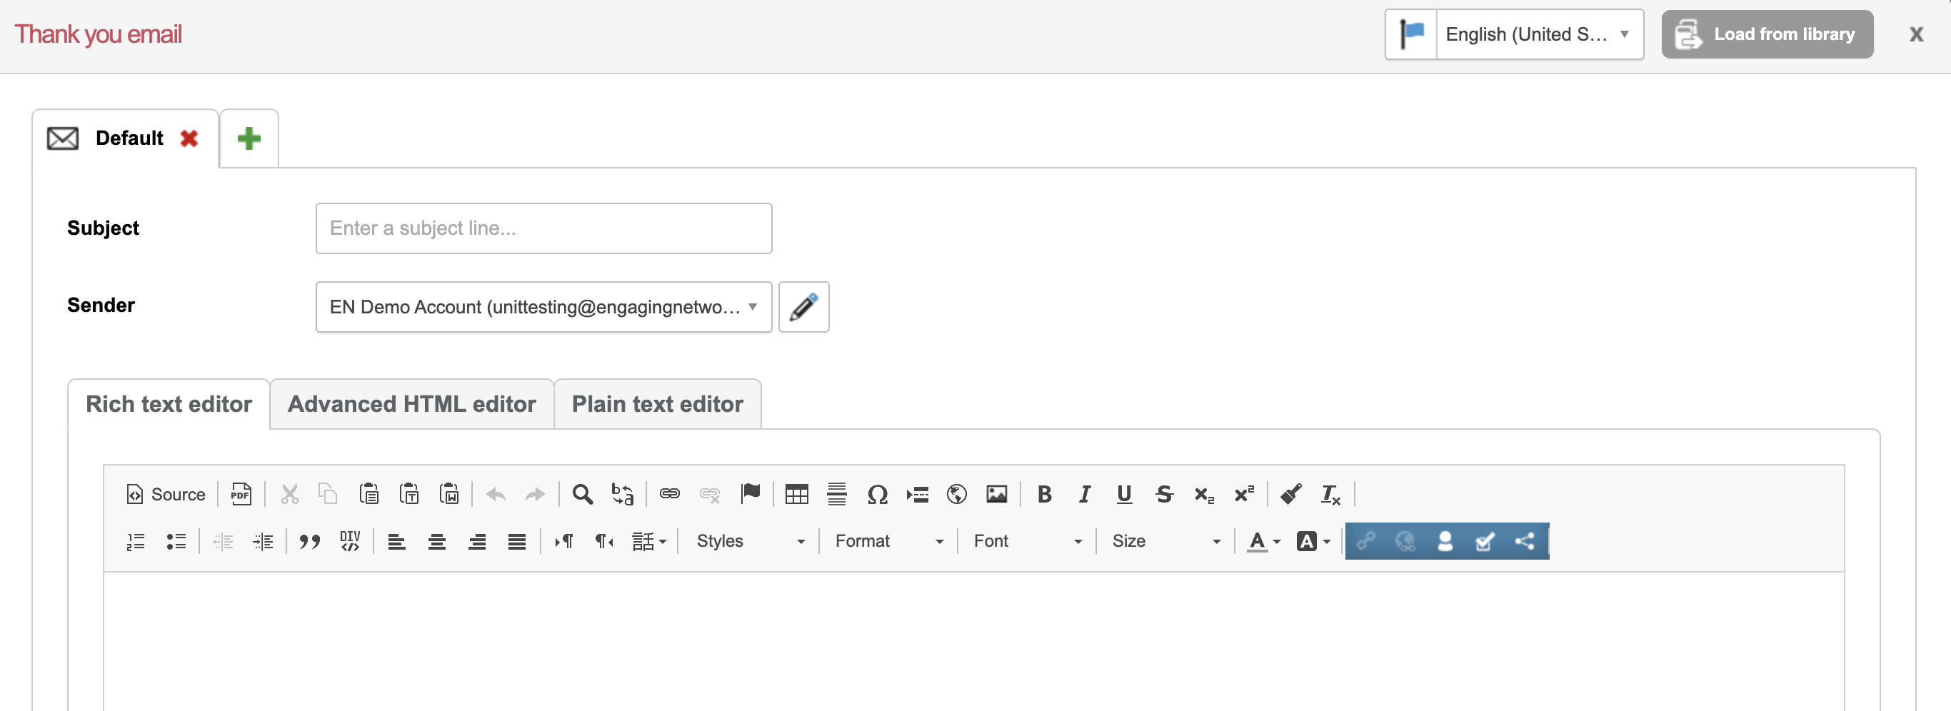1951x711 pixels.
Task: Open the Find search tool
Action: pos(582,495)
